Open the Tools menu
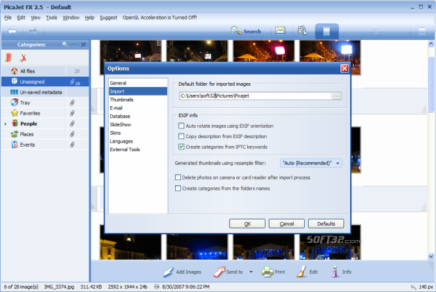 pos(51,18)
